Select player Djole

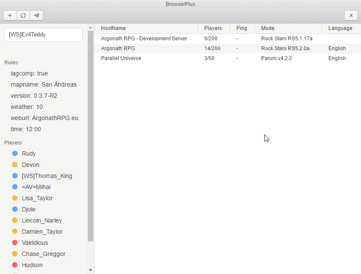29,209
